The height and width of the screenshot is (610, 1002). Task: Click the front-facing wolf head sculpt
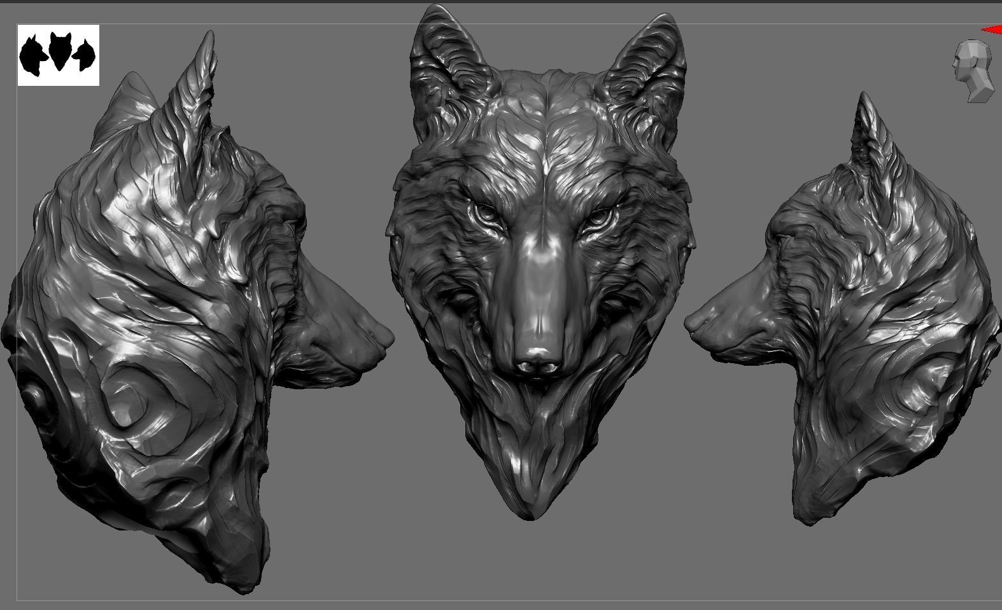[540, 261]
